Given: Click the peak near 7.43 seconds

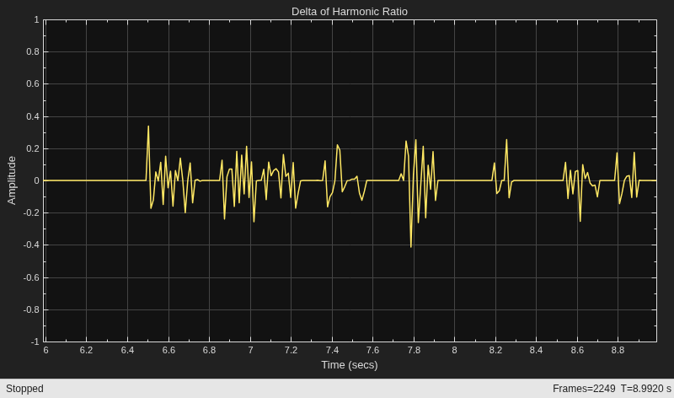Looking at the screenshot, I should point(338,145).
